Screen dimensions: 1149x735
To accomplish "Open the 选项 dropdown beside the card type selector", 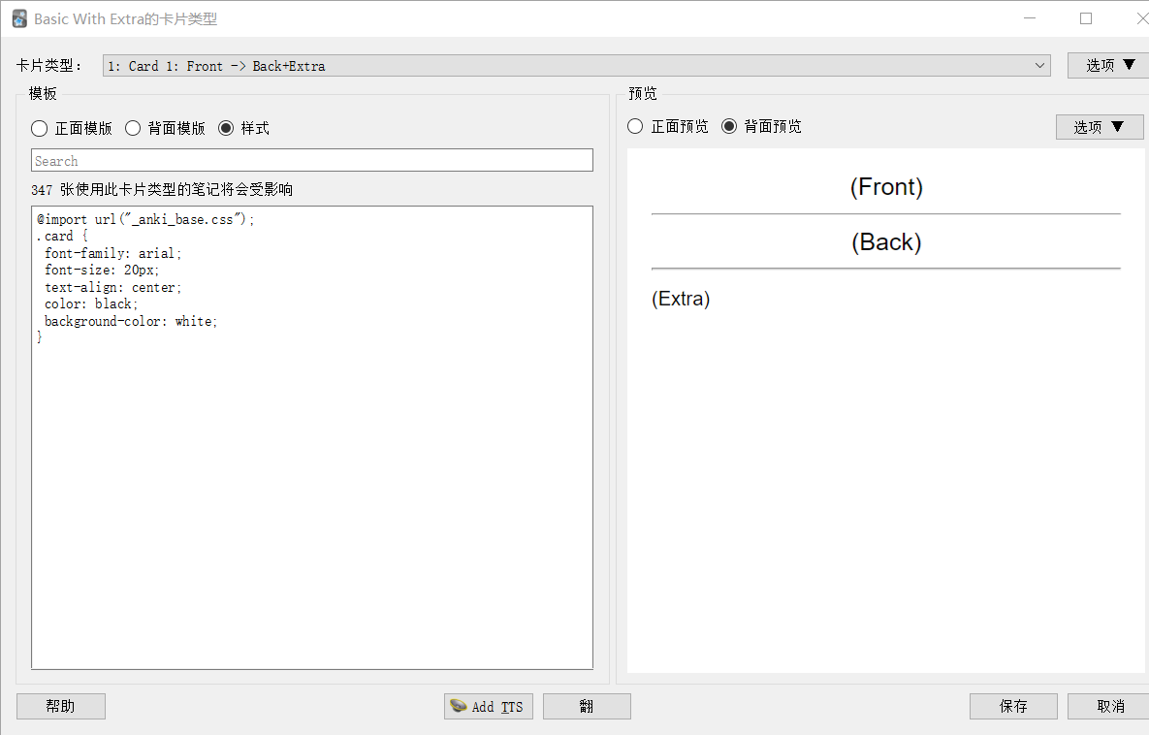I will (x=1107, y=65).
